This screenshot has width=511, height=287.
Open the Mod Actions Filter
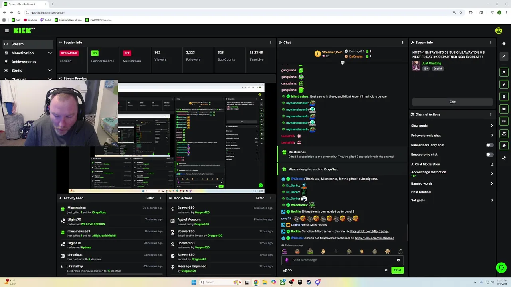pyautogui.click(x=260, y=198)
